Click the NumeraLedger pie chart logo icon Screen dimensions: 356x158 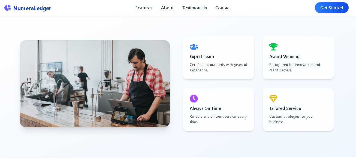8,8
